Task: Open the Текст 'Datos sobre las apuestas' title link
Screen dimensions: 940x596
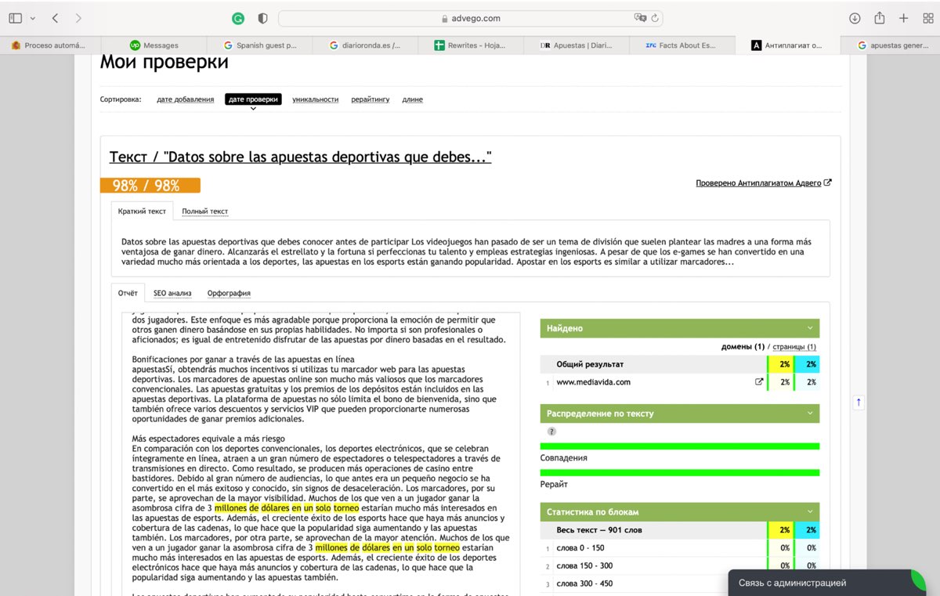Action: [x=300, y=157]
